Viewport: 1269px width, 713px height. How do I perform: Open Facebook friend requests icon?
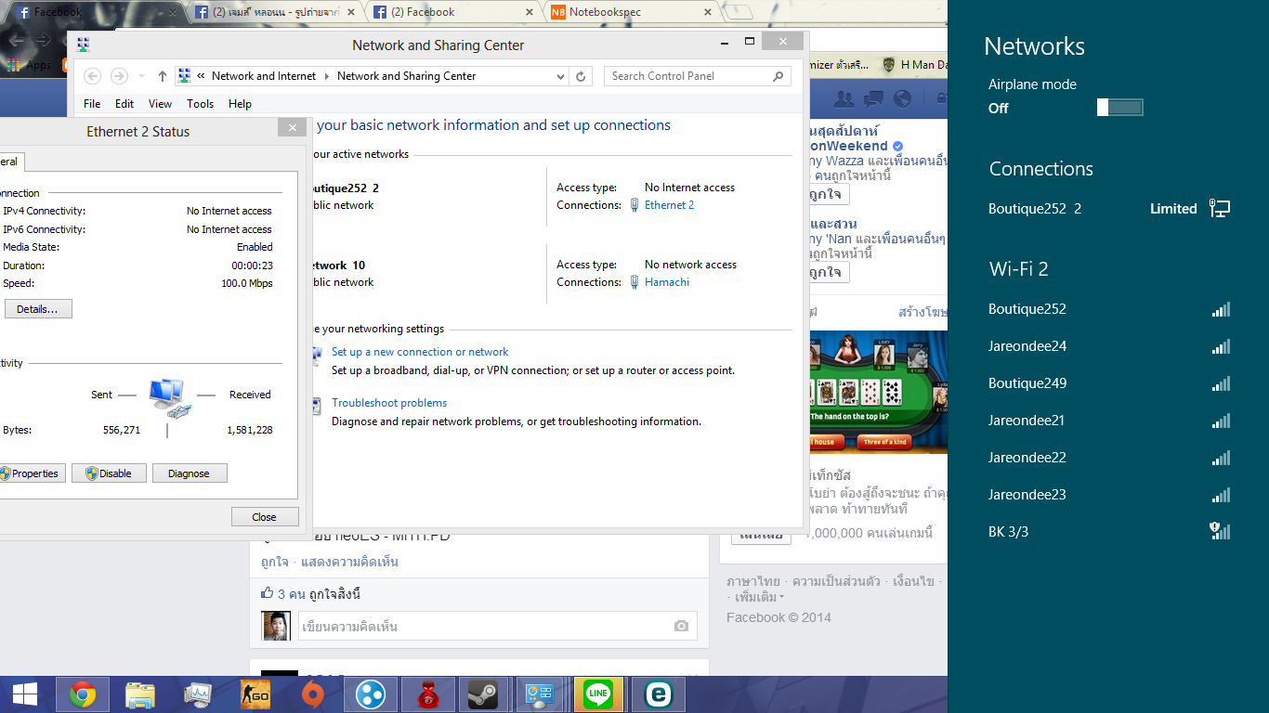[844, 98]
